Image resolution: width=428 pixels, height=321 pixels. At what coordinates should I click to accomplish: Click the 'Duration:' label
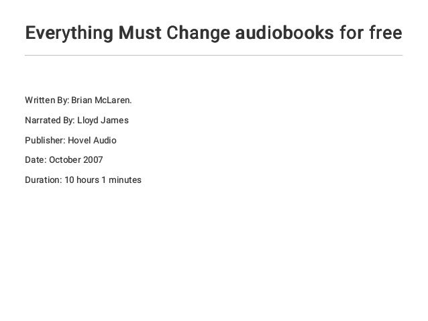click(44, 180)
